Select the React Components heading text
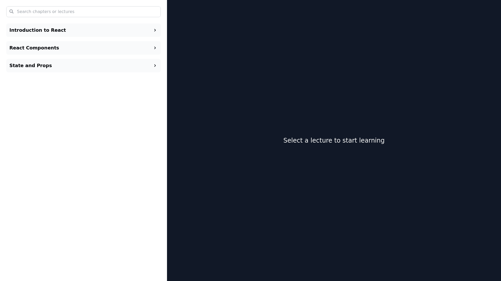 34,48
